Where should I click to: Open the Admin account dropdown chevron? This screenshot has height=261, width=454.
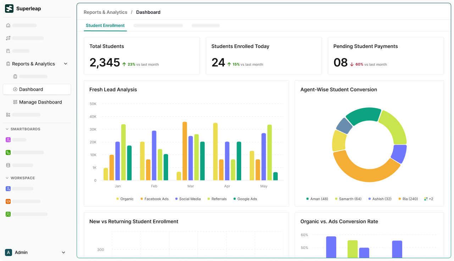[63, 252]
